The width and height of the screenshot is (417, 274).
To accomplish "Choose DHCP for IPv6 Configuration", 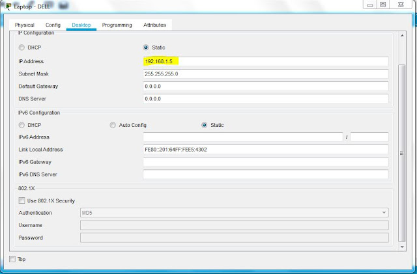I will coord(22,125).
